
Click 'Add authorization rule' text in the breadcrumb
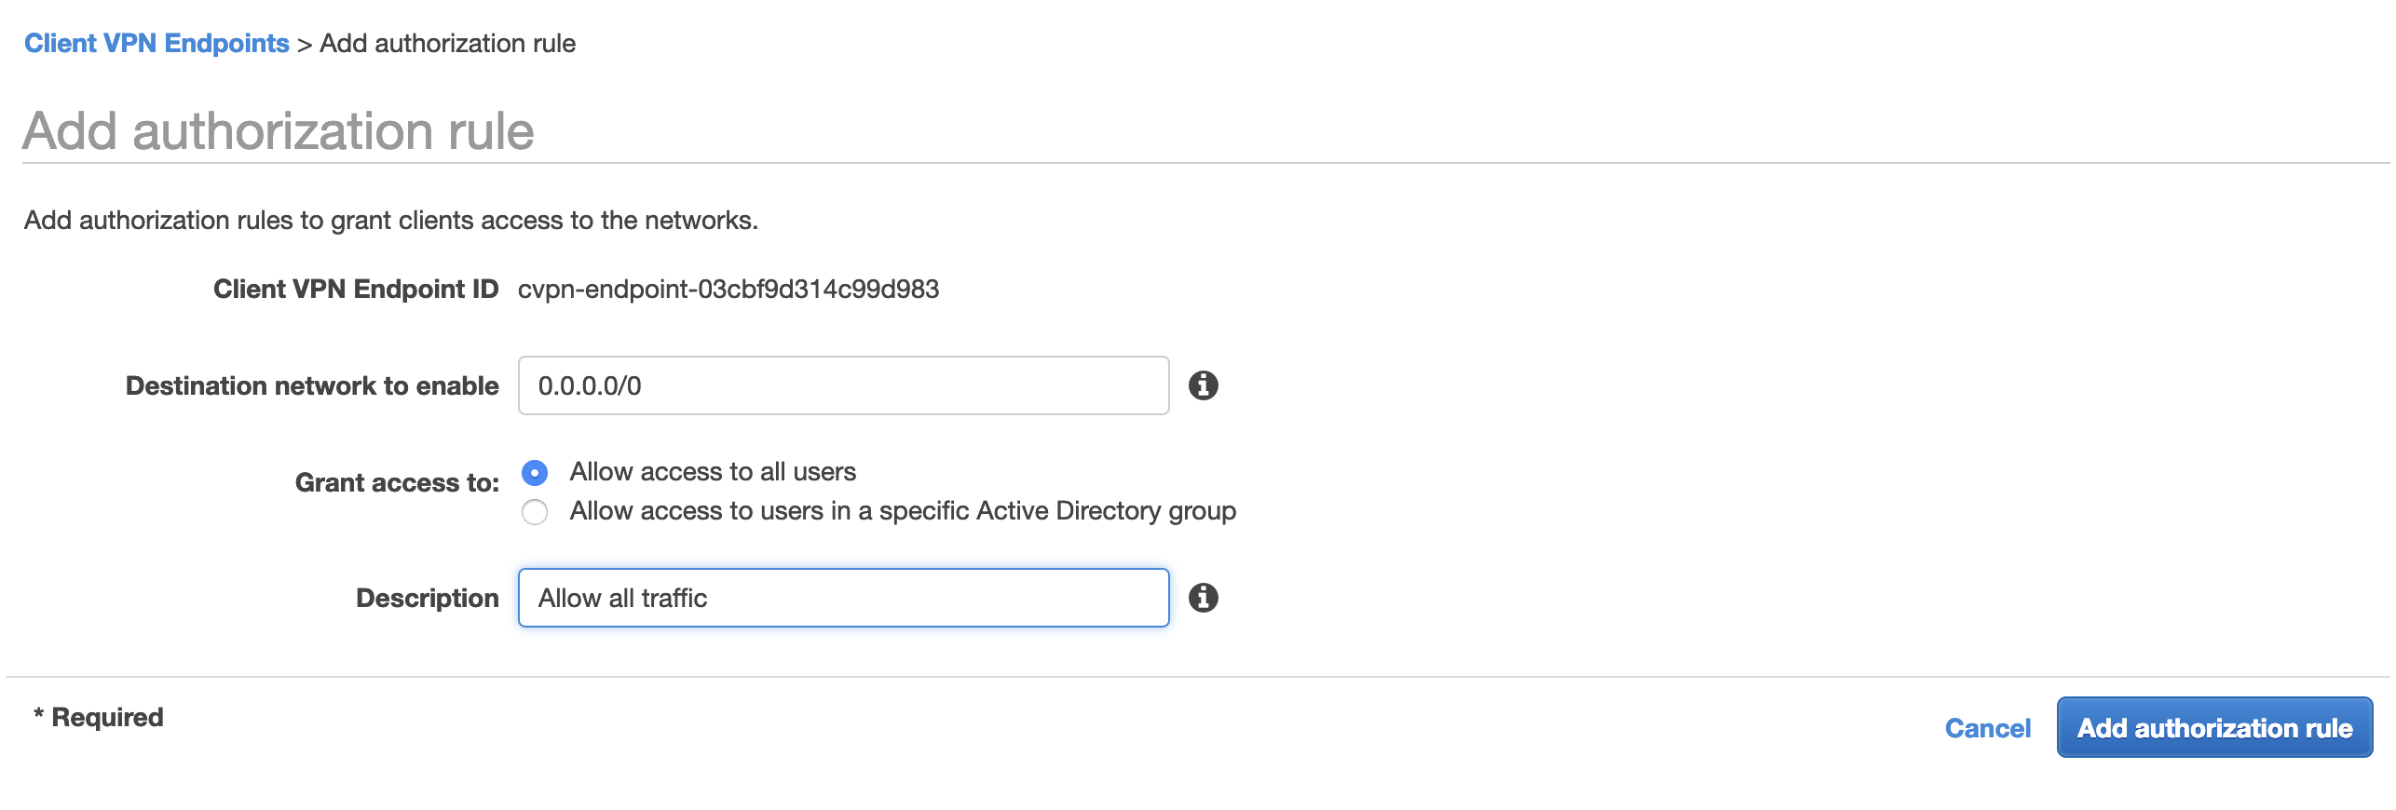click(447, 44)
